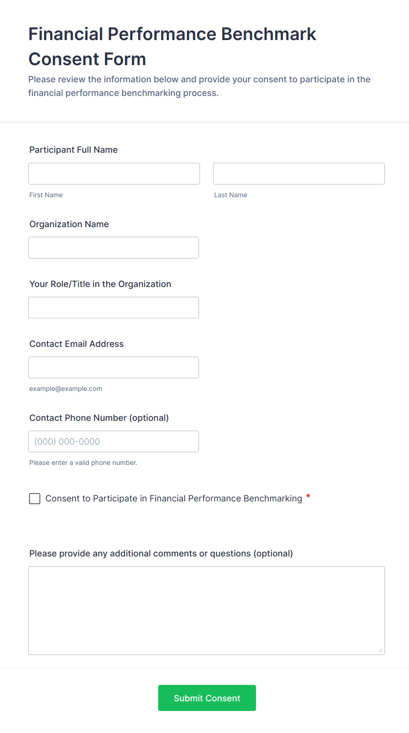Check the consent to participate checkbox
409x733 pixels.
(x=35, y=498)
